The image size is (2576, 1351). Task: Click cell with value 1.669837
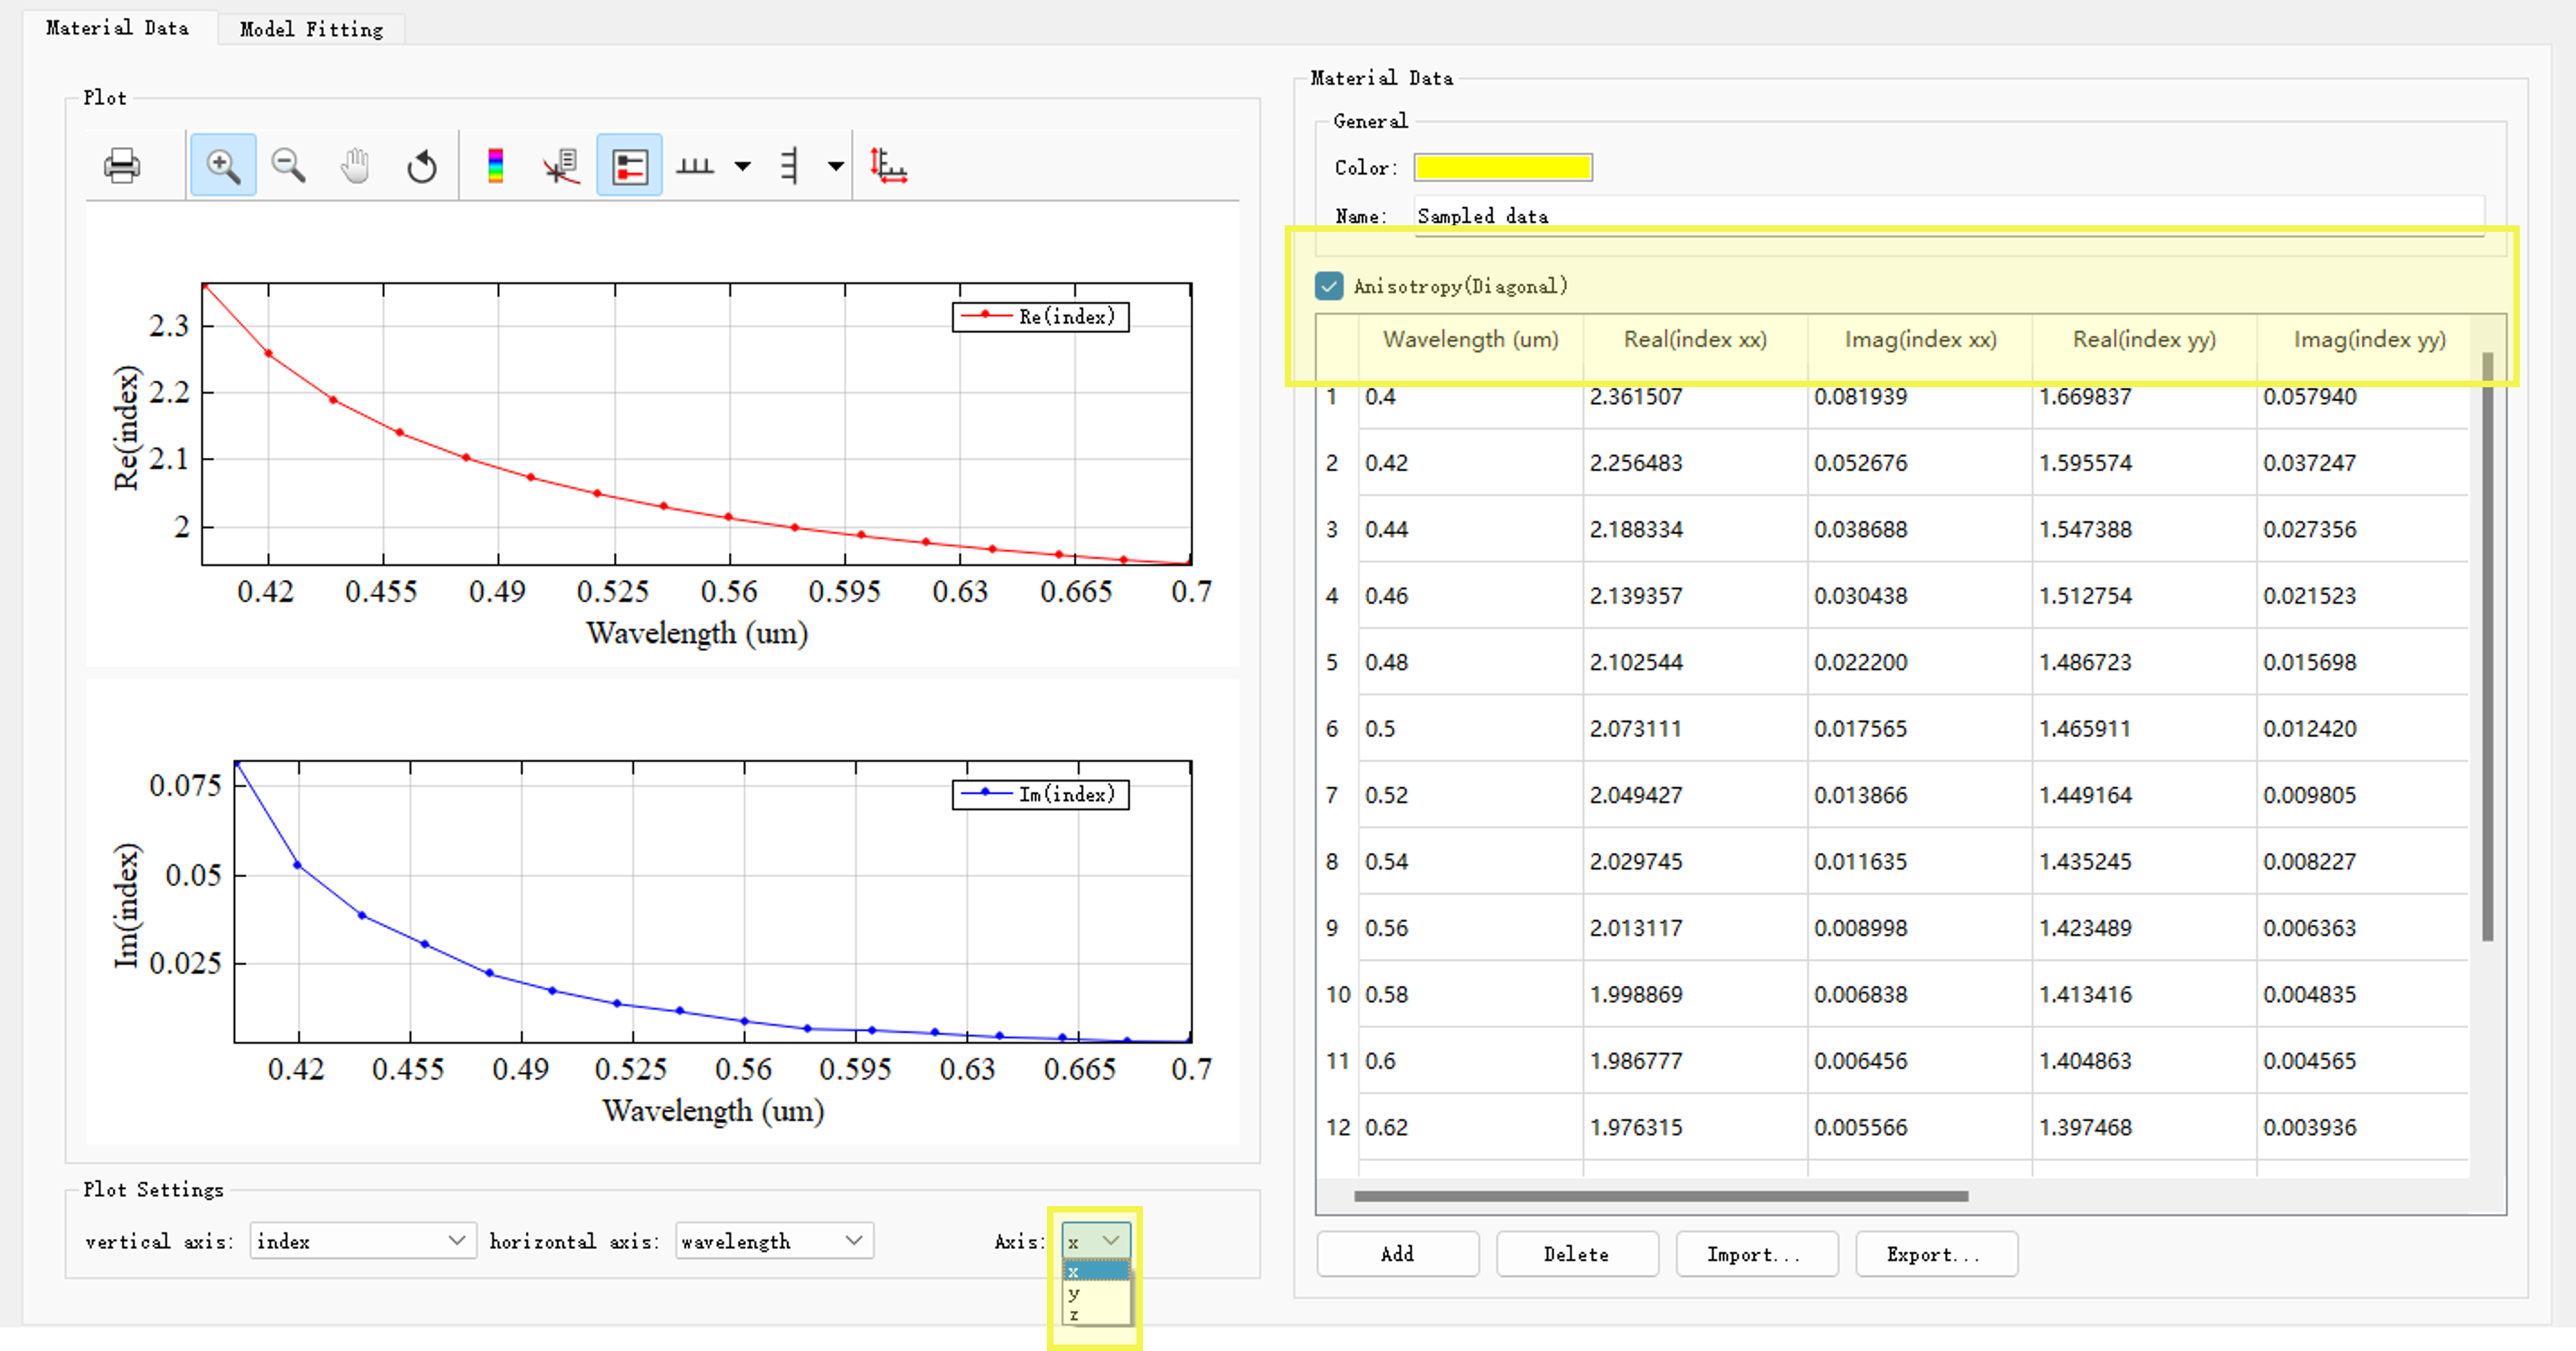[x=2144, y=397]
